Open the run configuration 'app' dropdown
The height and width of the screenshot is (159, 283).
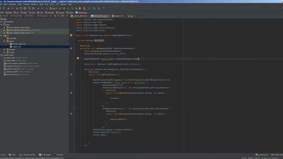click(54, 8)
